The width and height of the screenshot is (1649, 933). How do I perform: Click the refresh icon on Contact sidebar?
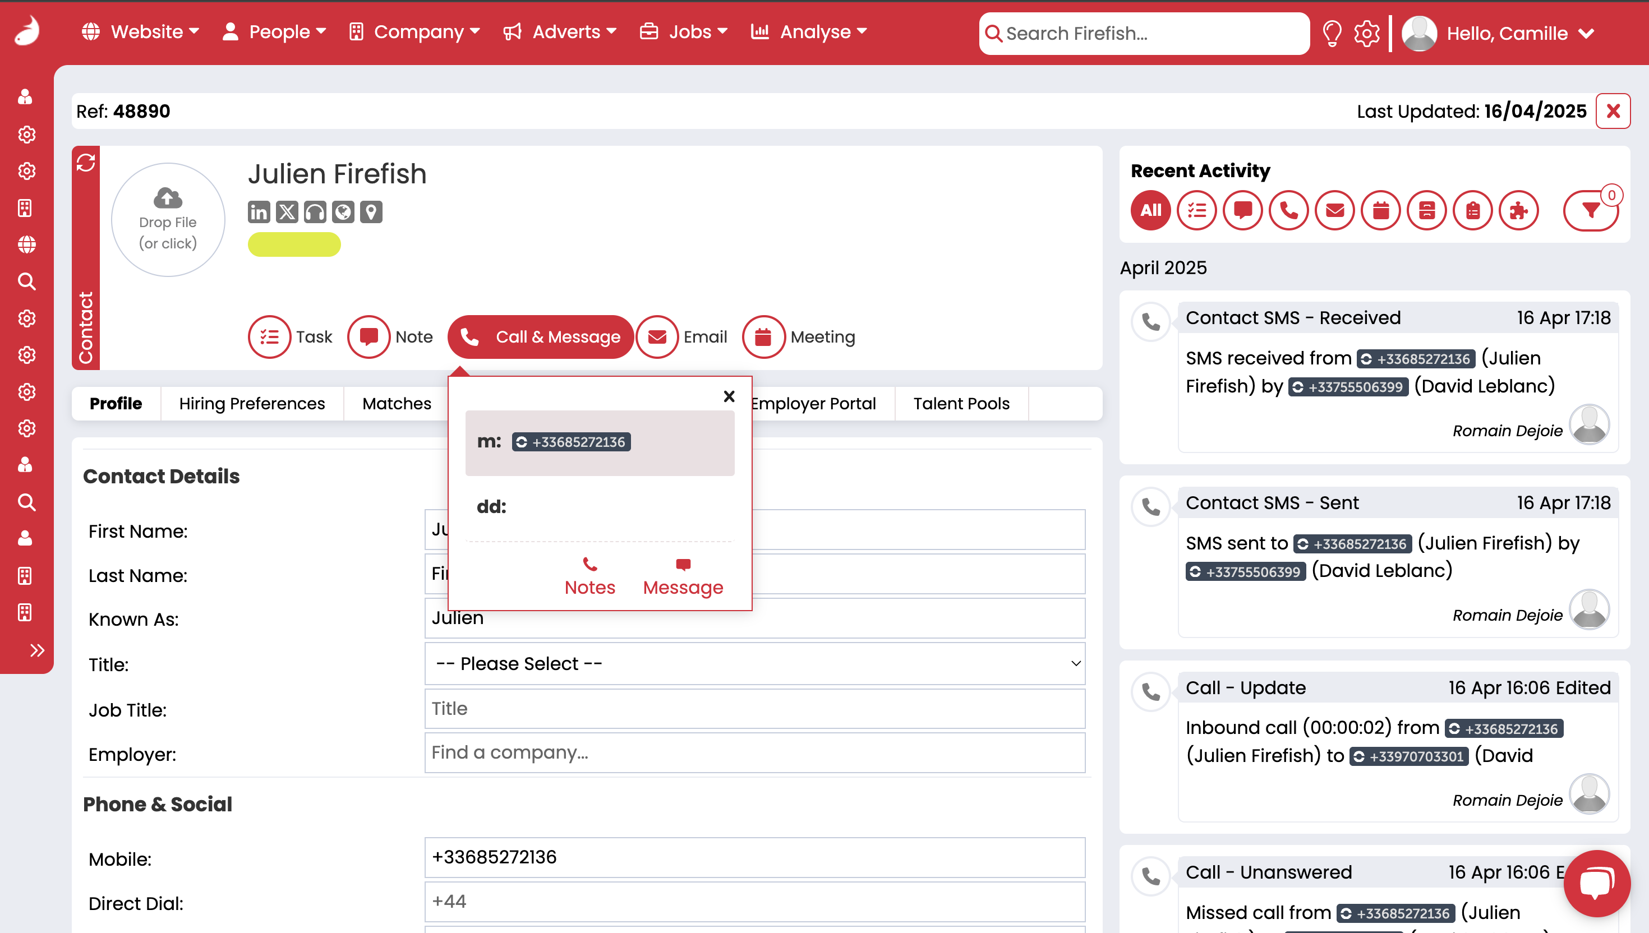click(x=86, y=163)
